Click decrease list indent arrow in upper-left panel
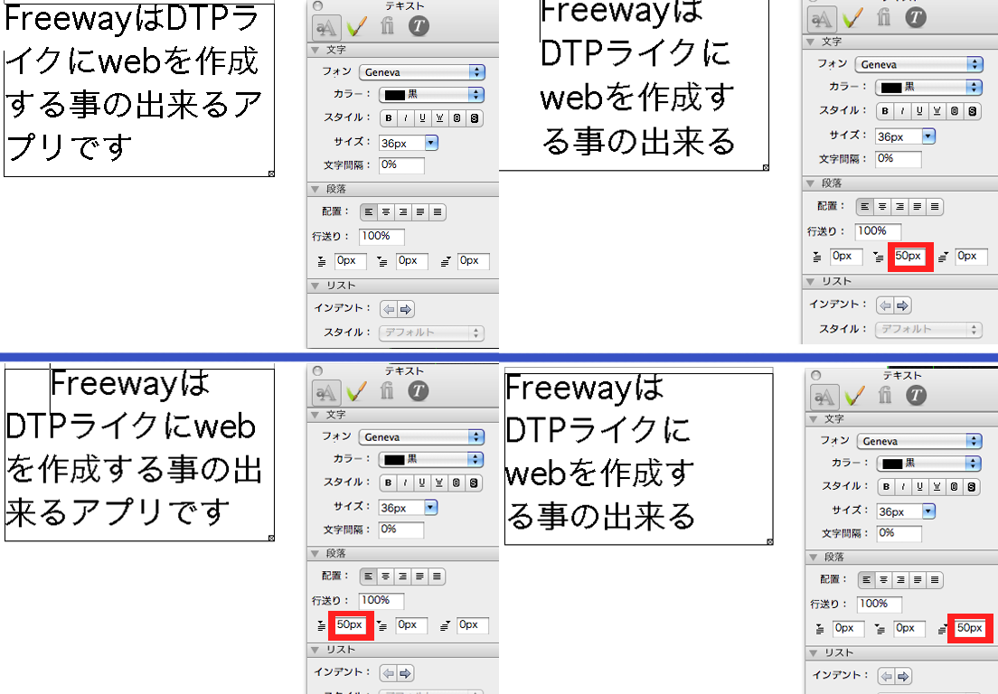The width and height of the screenshot is (998, 694). click(x=389, y=310)
